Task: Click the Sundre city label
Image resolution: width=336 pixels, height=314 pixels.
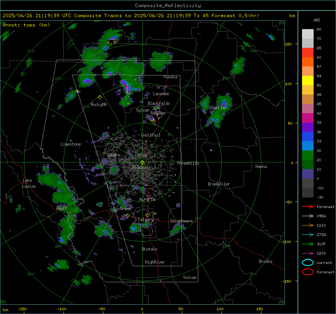Action: [113, 155]
